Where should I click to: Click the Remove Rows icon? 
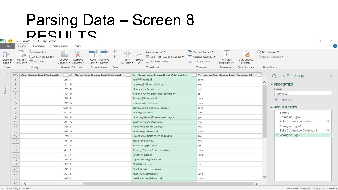coord(104,54)
